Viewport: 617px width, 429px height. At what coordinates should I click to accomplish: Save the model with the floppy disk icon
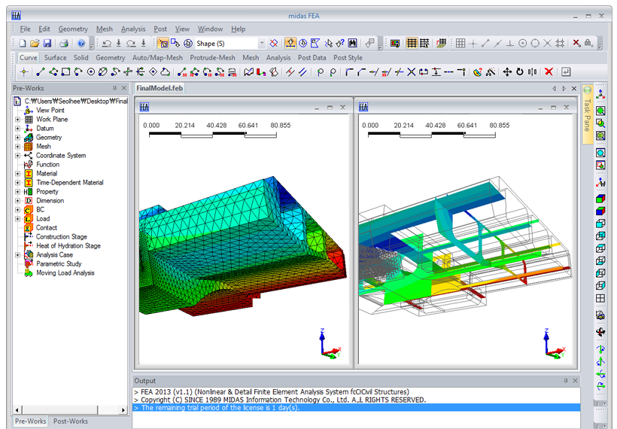[x=47, y=44]
